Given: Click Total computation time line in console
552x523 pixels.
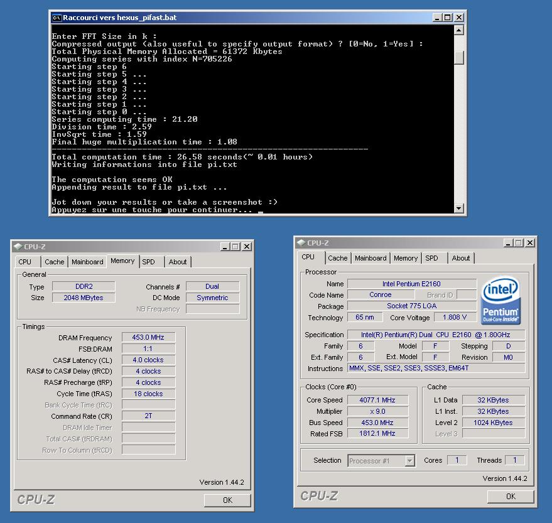Looking at the screenshot, I should [182, 157].
